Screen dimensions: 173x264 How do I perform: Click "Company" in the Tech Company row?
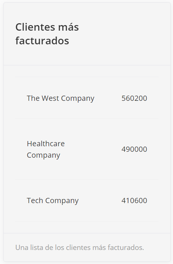pyautogui.click(x=62, y=201)
